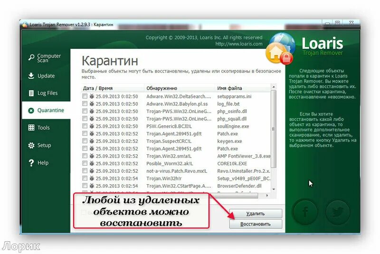
Task: Click the Update download icon
Action: click(31, 76)
